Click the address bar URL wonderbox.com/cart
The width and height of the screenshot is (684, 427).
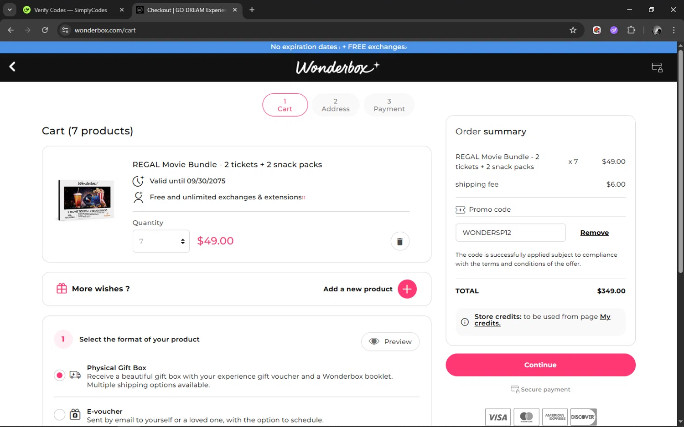(x=105, y=30)
